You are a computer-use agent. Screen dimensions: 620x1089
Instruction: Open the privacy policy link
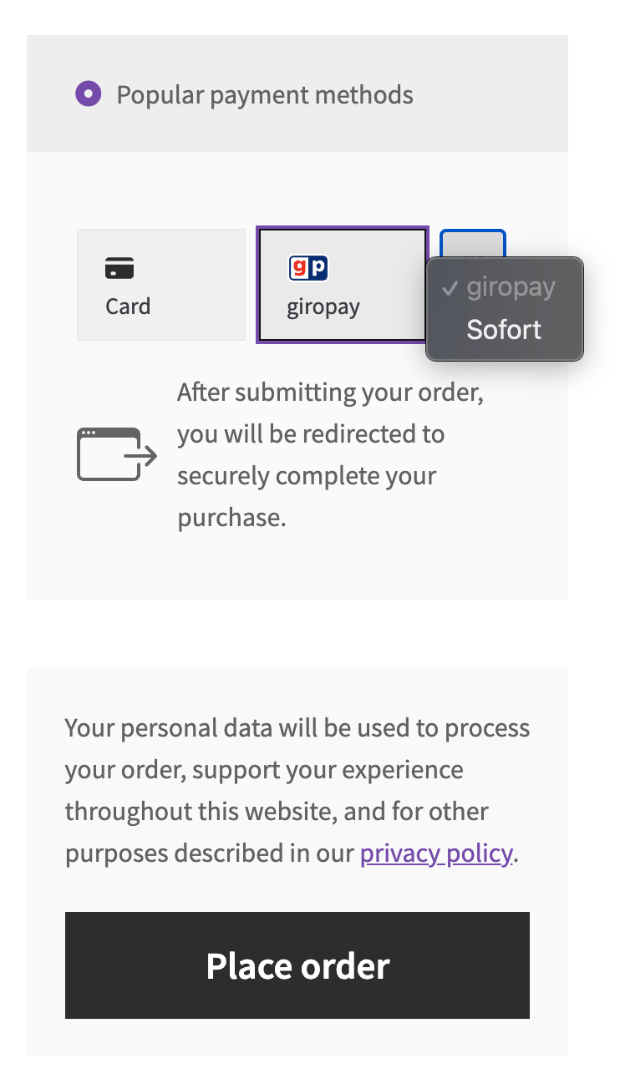click(435, 853)
